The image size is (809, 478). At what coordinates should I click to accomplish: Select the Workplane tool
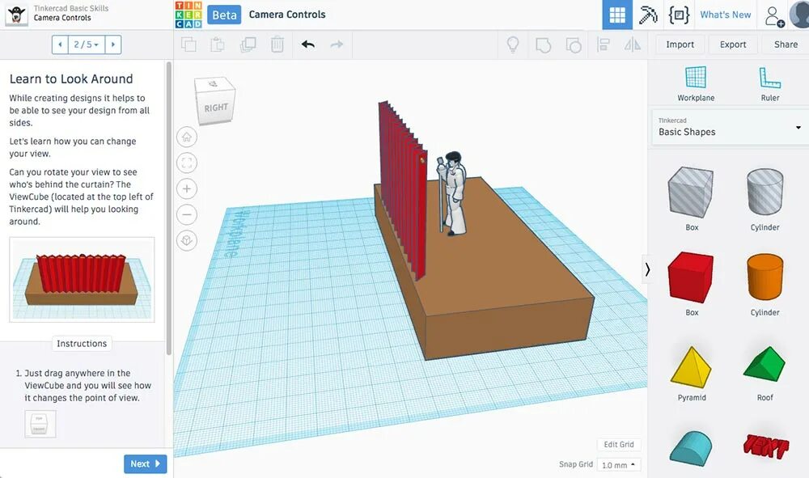point(696,84)
